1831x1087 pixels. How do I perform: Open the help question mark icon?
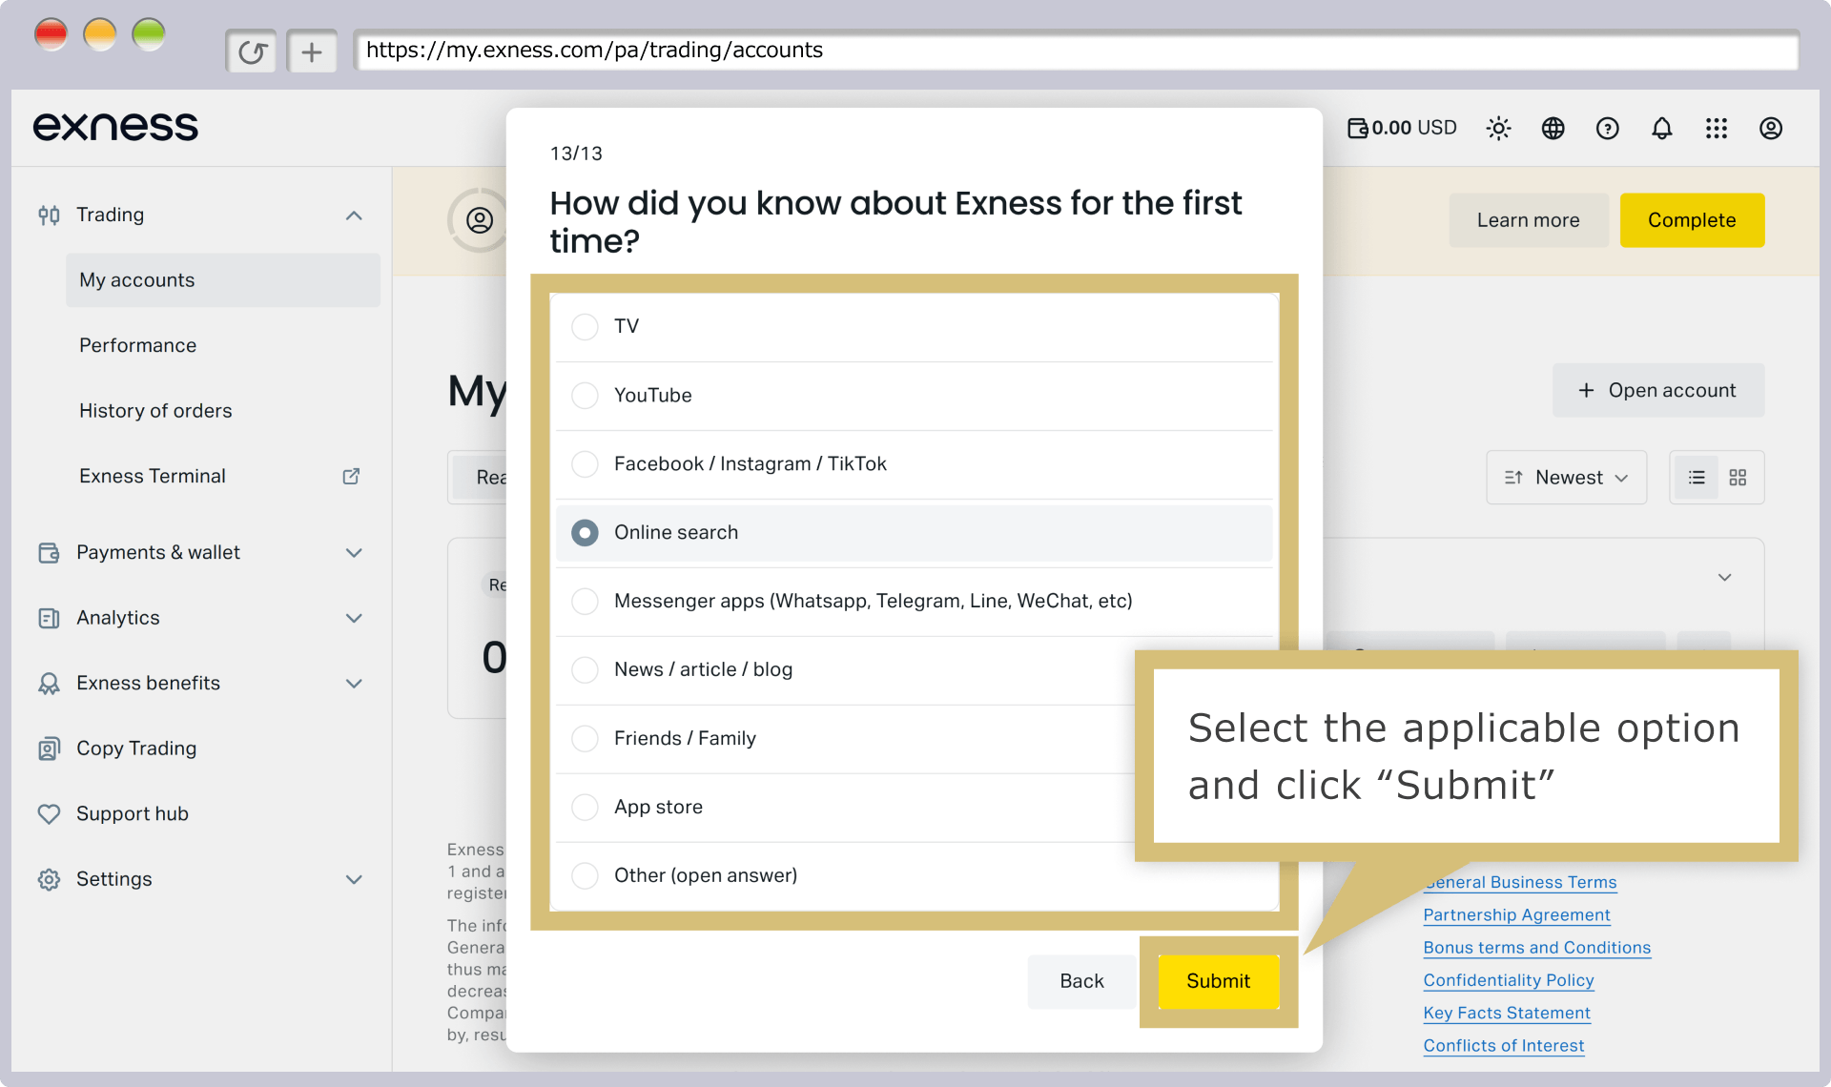tap(1607, 128)
